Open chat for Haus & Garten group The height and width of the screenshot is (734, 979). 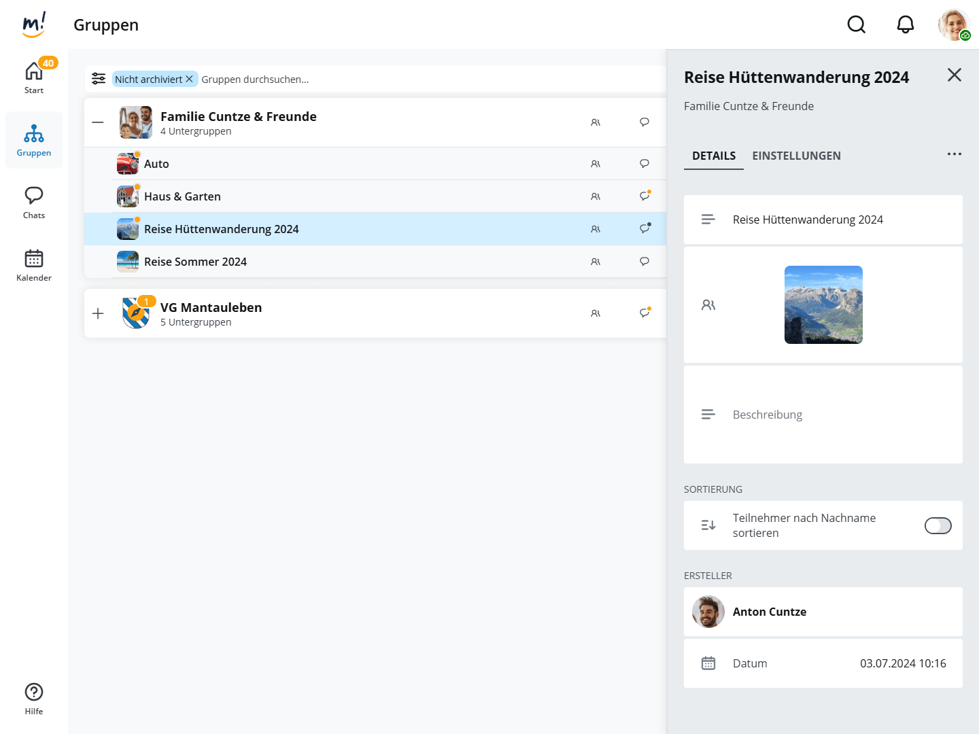click(645, 196)
